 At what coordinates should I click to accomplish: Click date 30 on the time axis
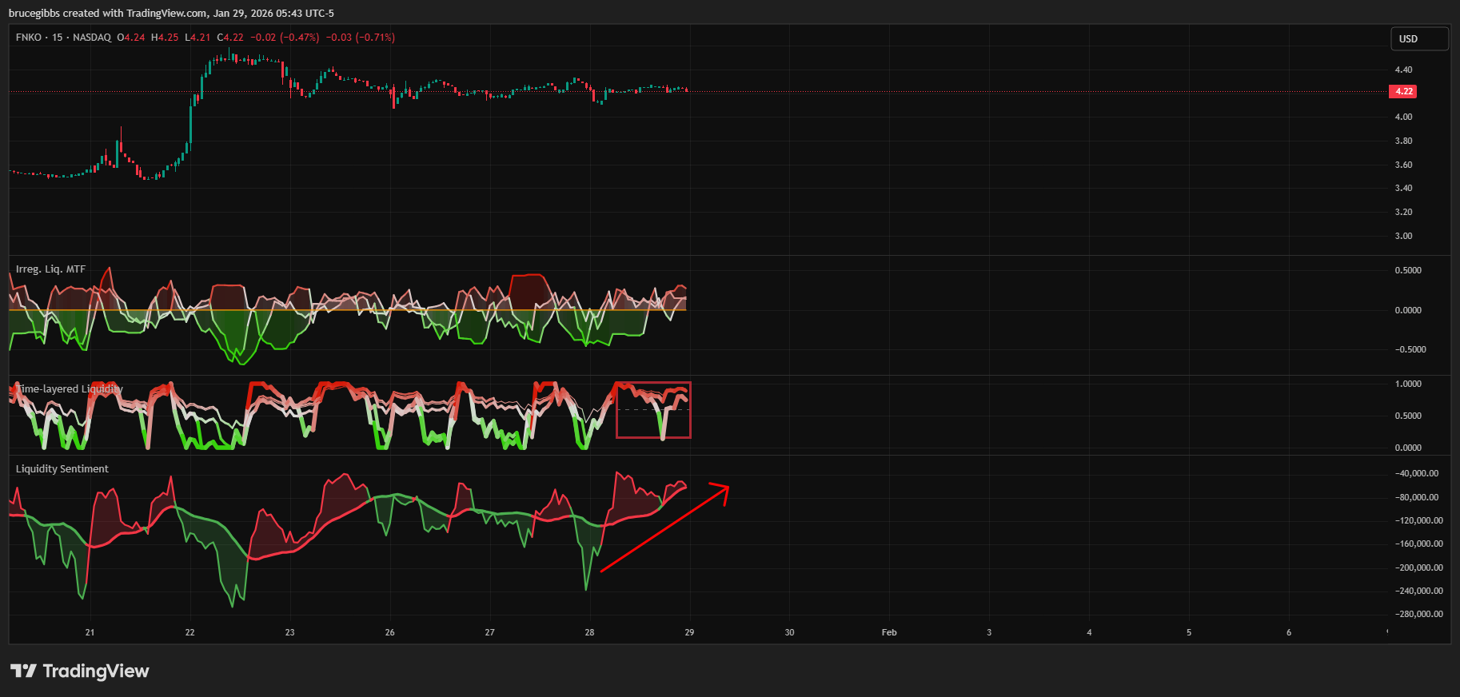[789, 632]
